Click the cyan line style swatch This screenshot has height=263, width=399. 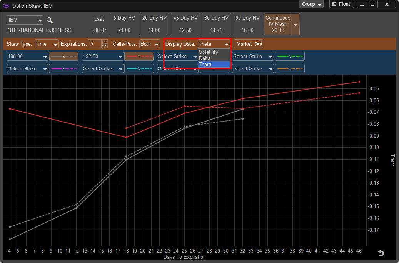click(139, 68)
